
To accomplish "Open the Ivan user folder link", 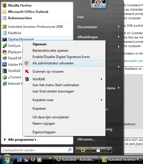I will click(81, 17).
